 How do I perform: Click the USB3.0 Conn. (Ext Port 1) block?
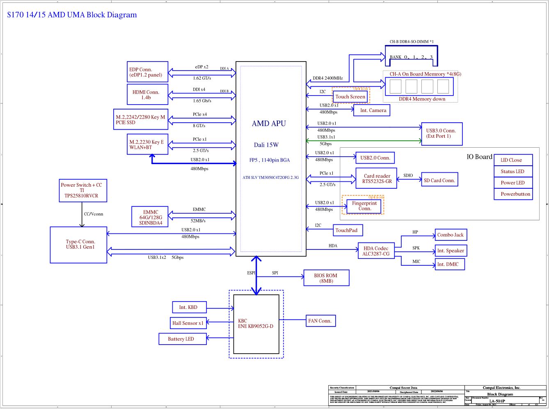441,134
